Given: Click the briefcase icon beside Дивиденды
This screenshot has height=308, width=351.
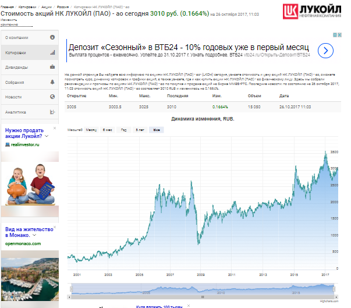Looking at the screenshot, I should 52,67.
